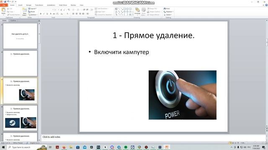Click the Cut scissors button
This screenshot has height=150, width=268.
coord(10,8)
